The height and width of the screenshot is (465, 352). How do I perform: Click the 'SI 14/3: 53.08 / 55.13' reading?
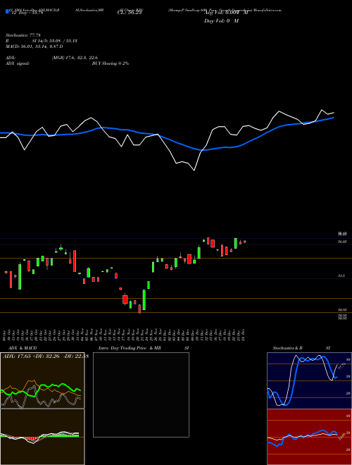54,41
